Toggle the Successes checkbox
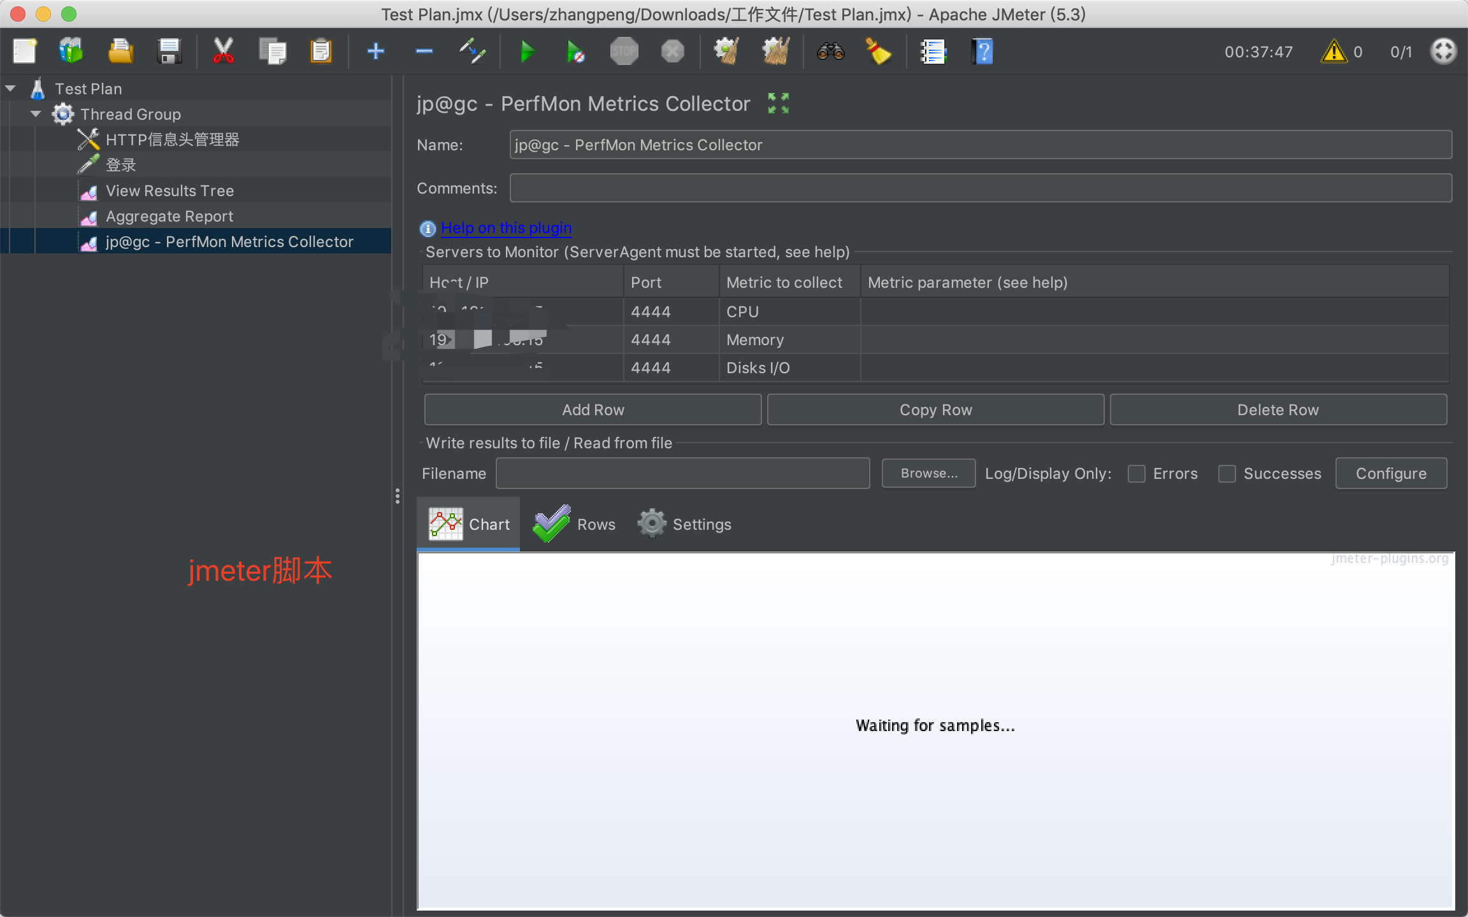The image size is (1468, 917). tap(1227, 474)
